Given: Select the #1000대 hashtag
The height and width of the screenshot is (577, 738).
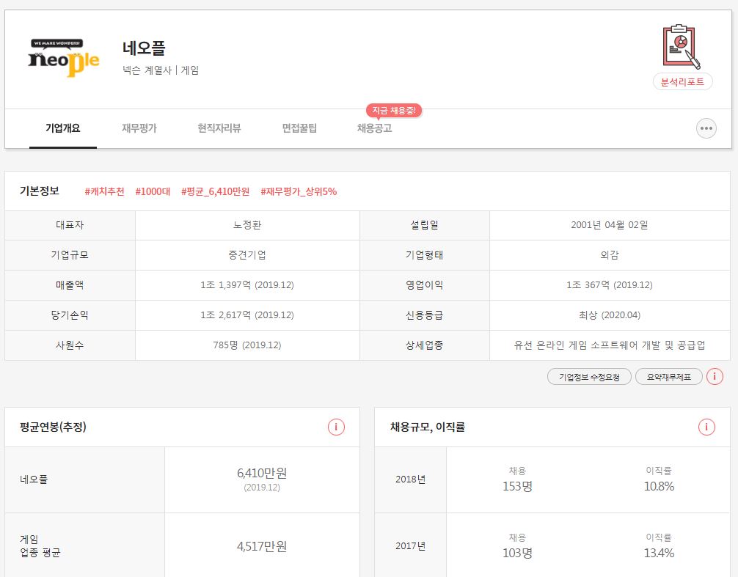Looking at the screenshot, I should tap(153, 191).
